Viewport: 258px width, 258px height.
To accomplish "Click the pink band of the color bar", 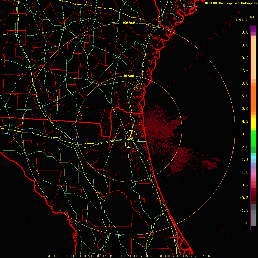I will click(253, 174).
